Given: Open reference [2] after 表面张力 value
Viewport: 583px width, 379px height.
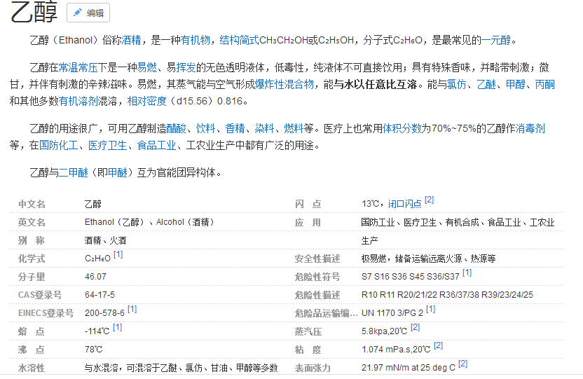Looking at the screenshot, I should point(462,364).
